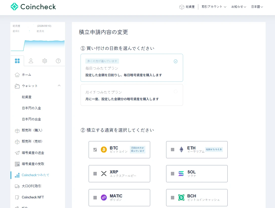Click the QR code icon for 暗号資産の受取
275x208 pixels.
[17, 164]
